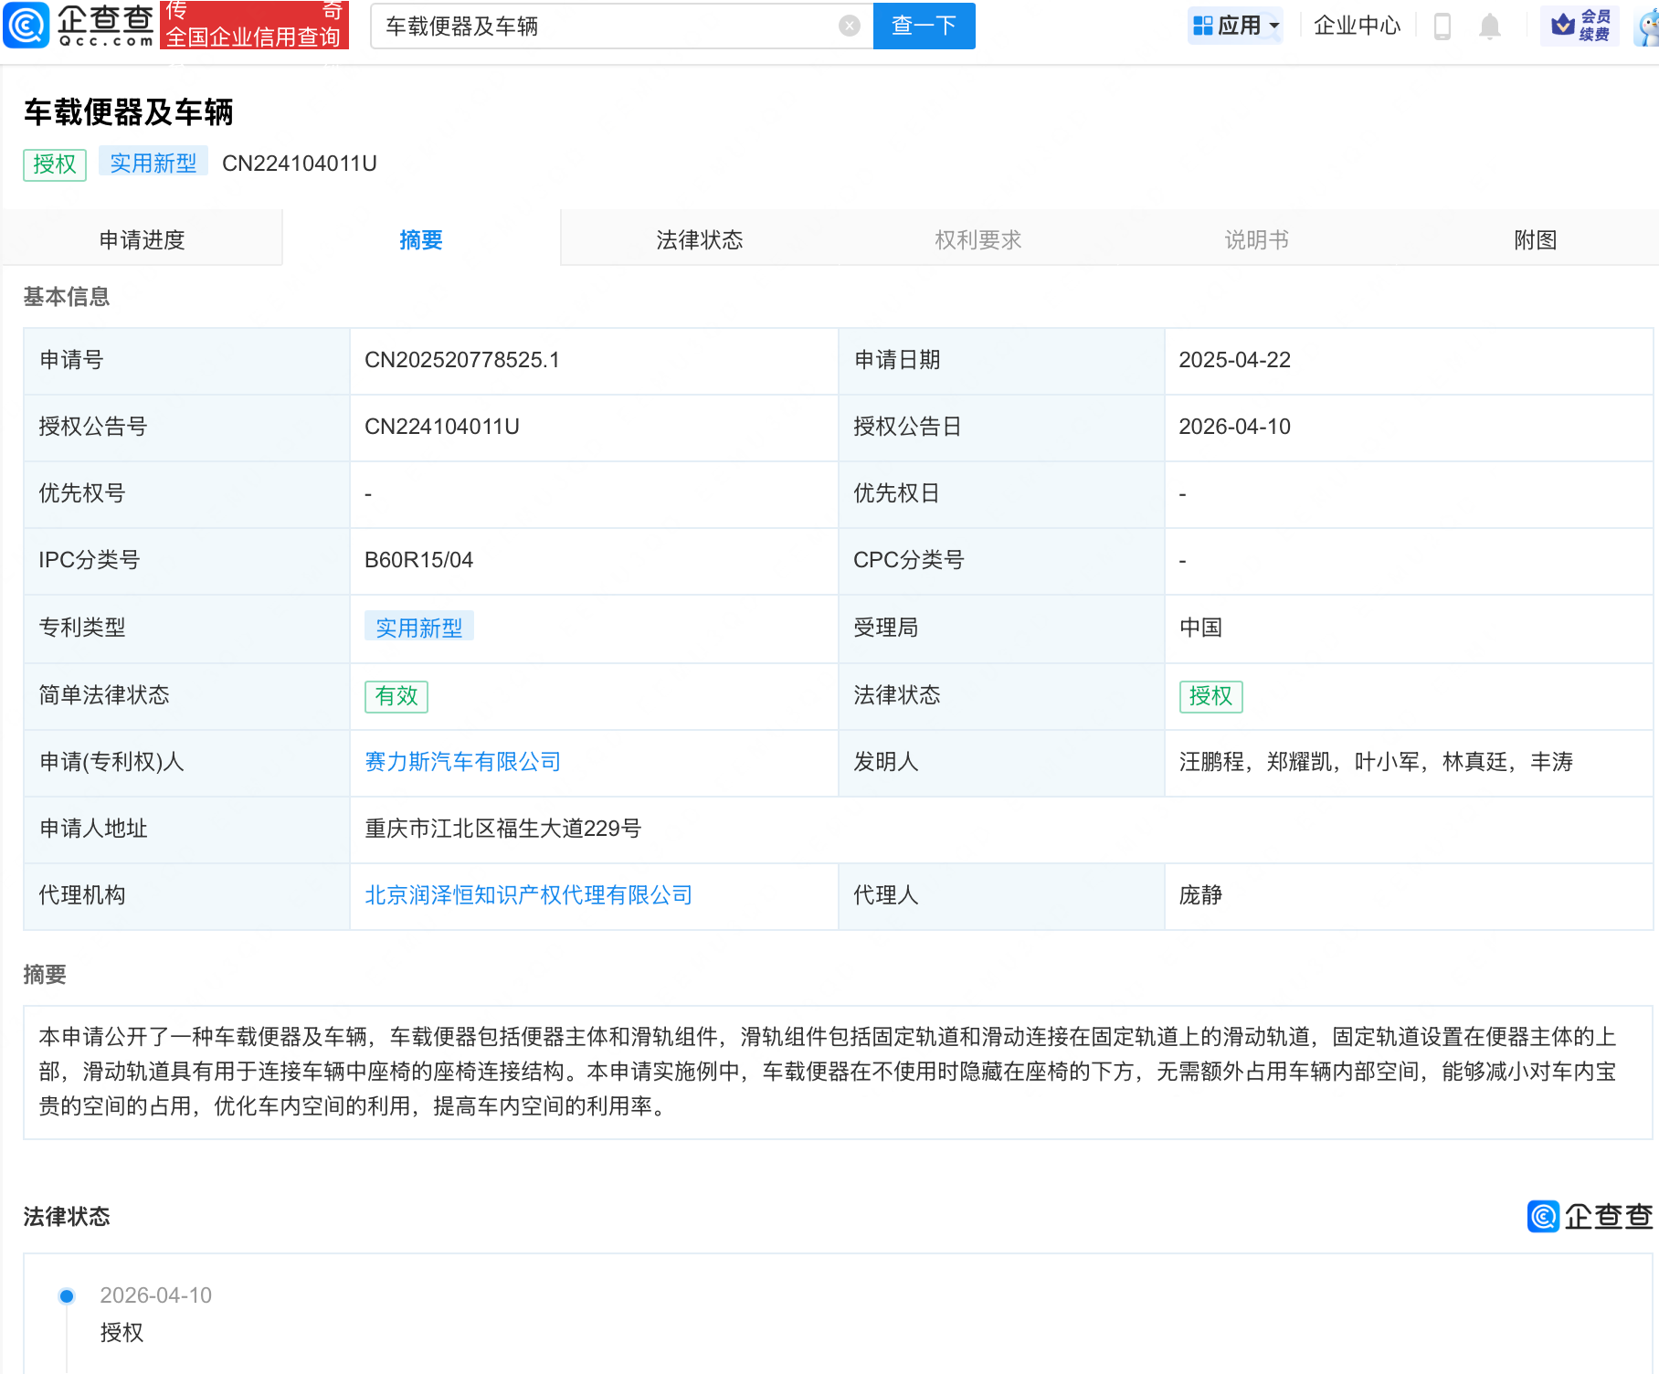Image resolution: width=1659 pixels, height=1374 pixels.
Task: Switch to the 权利要求 tab
Action: tap(977, 239)
